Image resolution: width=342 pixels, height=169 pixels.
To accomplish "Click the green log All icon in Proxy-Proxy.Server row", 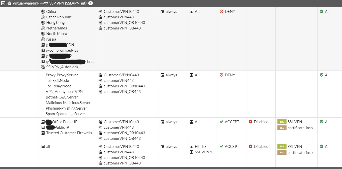I will (322, 75).
